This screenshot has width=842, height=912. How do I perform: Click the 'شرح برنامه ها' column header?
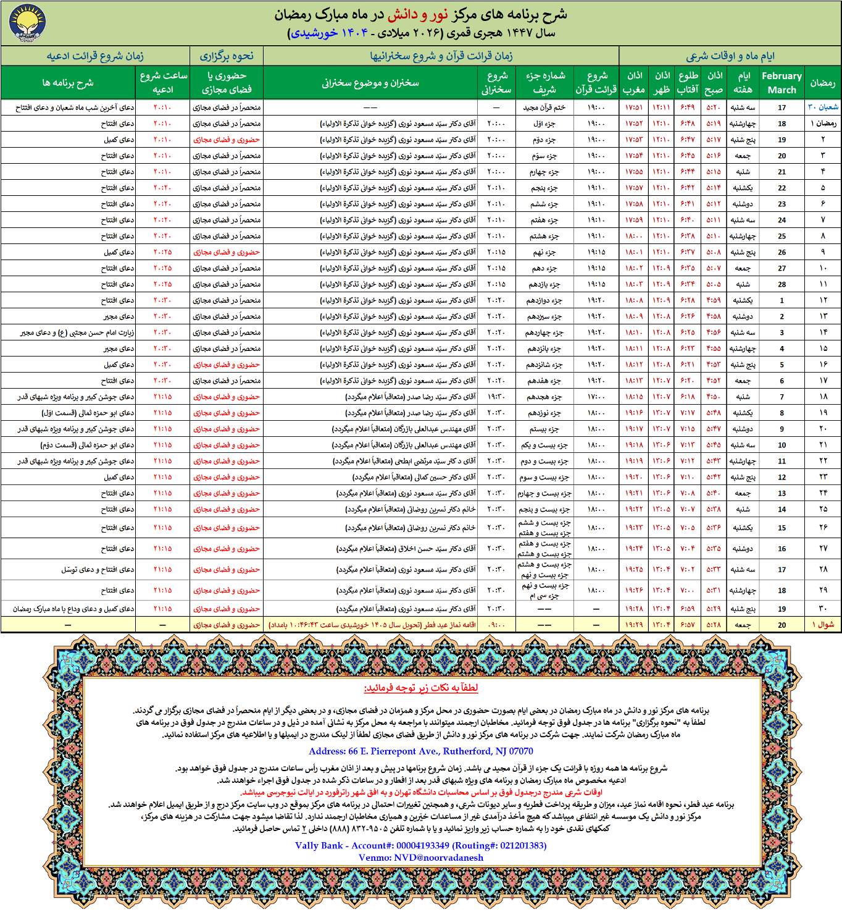pos(68,83)
